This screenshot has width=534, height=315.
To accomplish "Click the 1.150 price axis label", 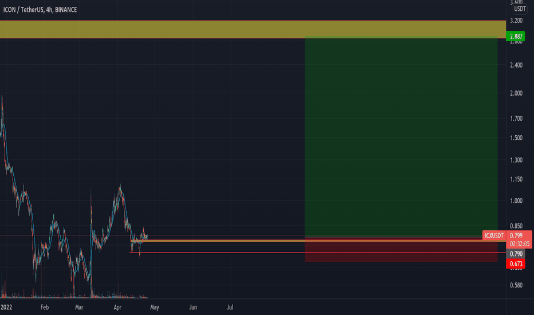I will pos(516,179).
